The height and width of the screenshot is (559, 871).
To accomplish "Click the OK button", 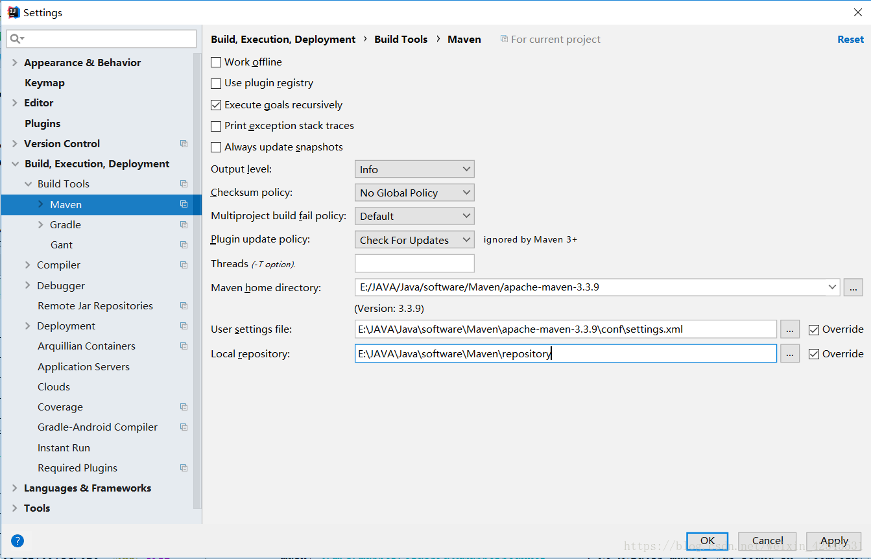I will pyautogui.click(x=707, y=541).
